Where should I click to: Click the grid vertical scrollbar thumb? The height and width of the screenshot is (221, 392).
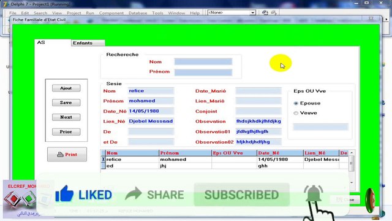[x=352, y=163]
